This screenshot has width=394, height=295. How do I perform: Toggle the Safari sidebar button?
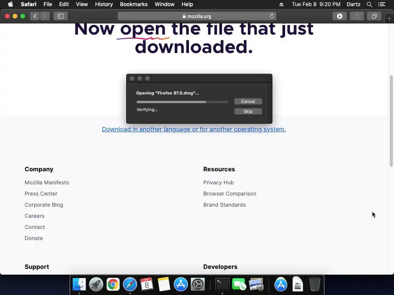pos(60,16)
